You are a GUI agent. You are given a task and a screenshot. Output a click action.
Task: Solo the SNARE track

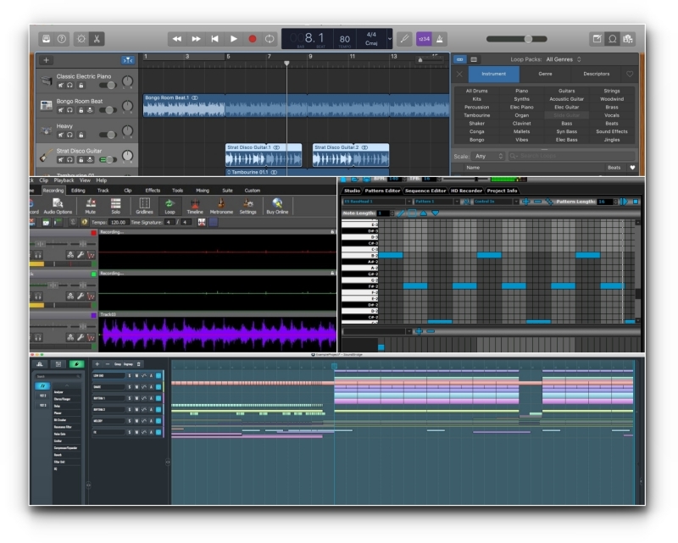[129, 386]
